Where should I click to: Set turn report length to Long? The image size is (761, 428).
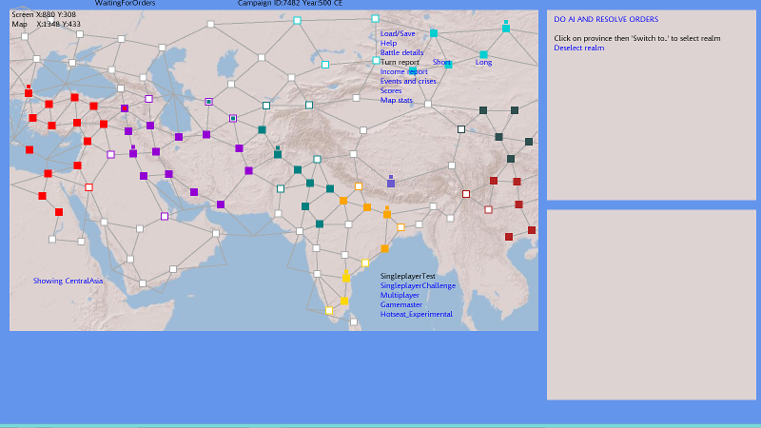pos(483,62)
